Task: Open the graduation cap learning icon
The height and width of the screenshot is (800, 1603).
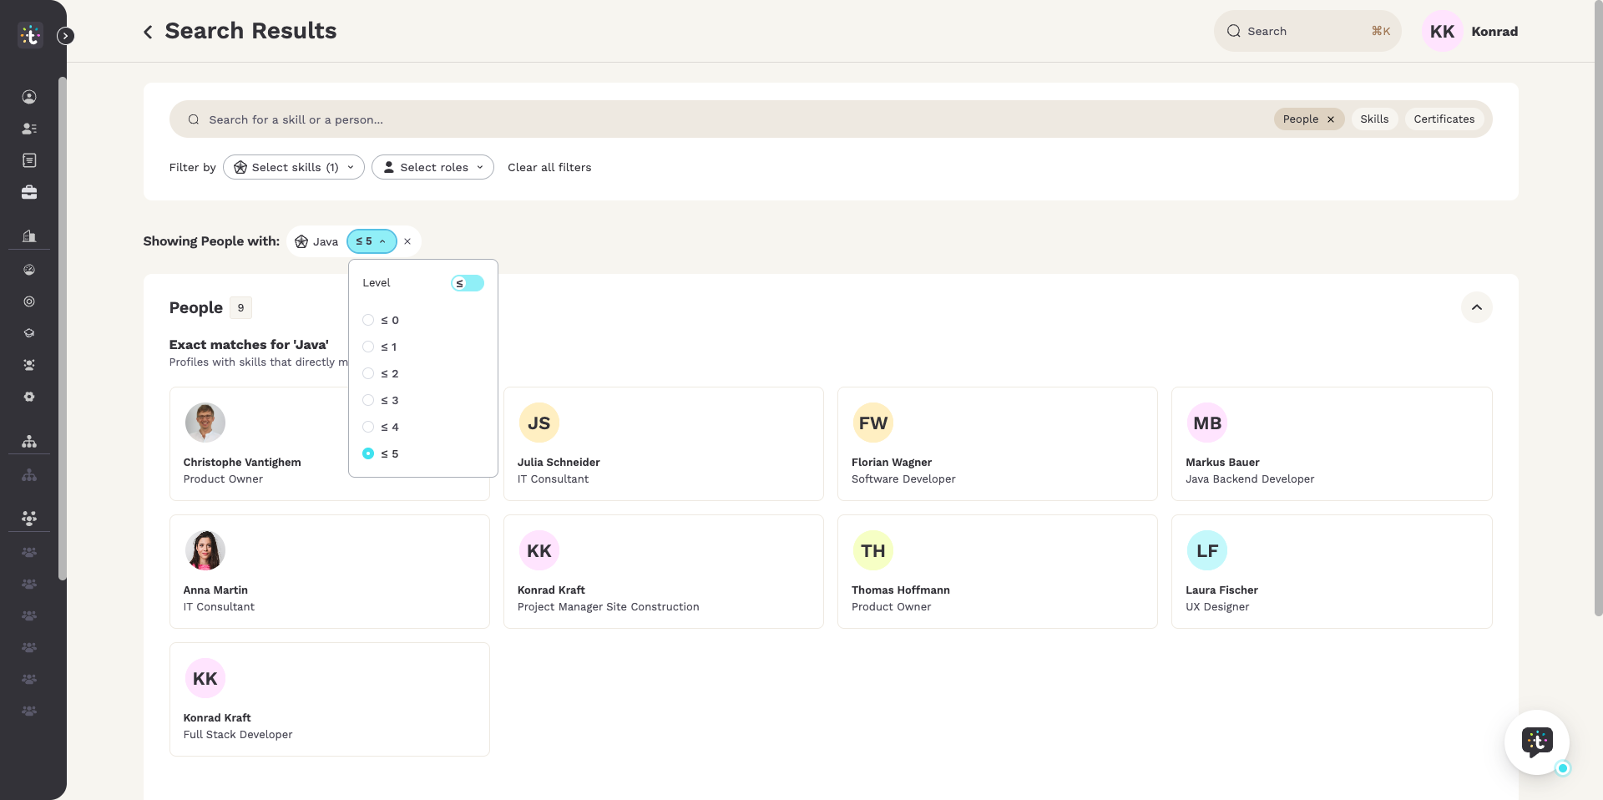Action: point(29,333)
